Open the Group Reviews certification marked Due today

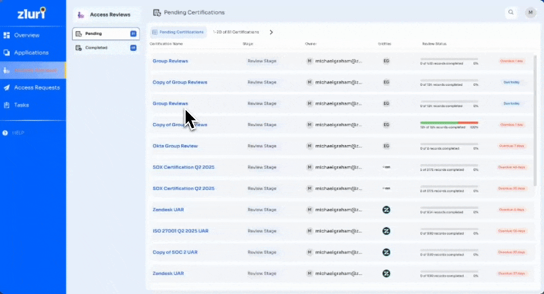click(170, 104)
